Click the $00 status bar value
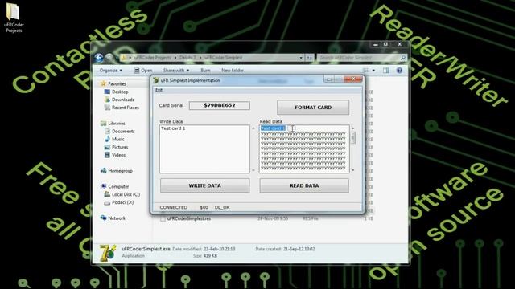This screenshot has width=515, height=289. pyautogui.click(x=204, y=207)
